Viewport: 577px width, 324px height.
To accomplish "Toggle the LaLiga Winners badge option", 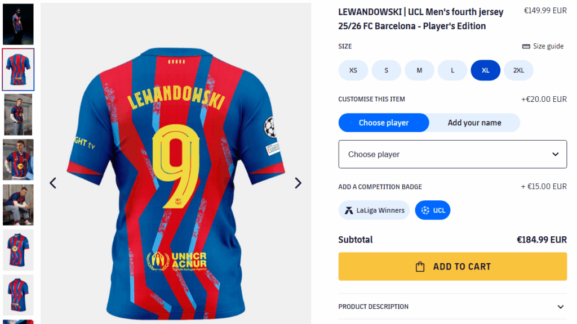I will [x=374, y=210].
